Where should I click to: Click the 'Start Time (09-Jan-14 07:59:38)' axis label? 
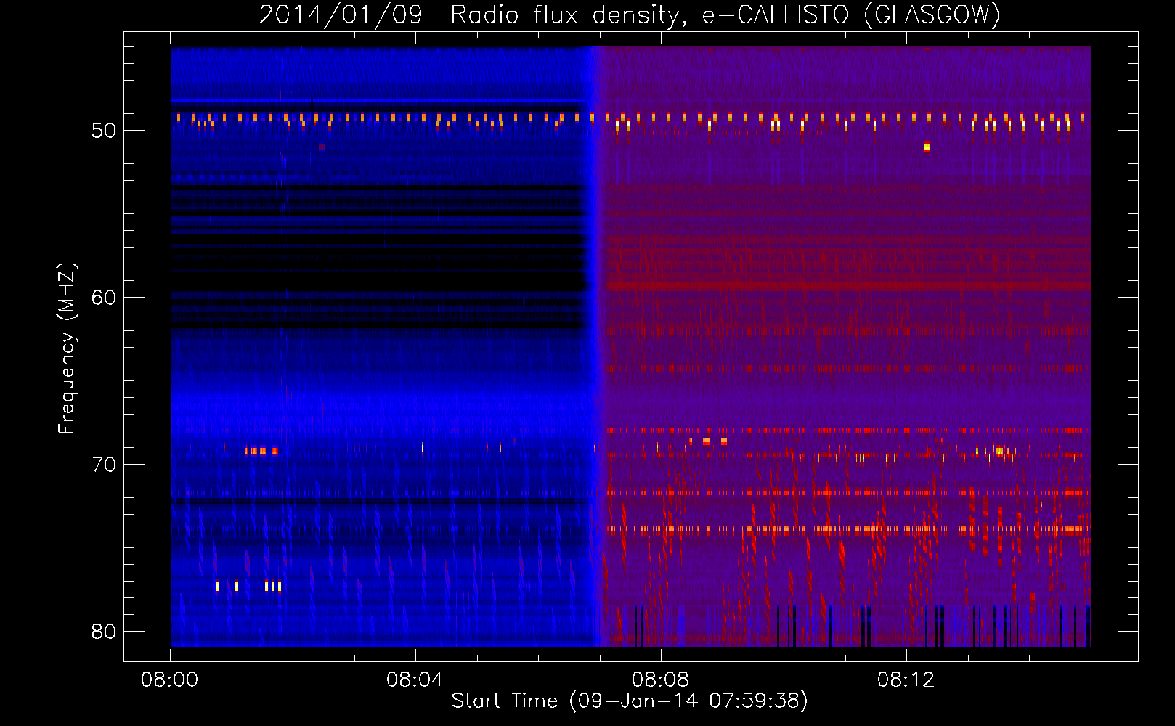(x=630, y=701)
